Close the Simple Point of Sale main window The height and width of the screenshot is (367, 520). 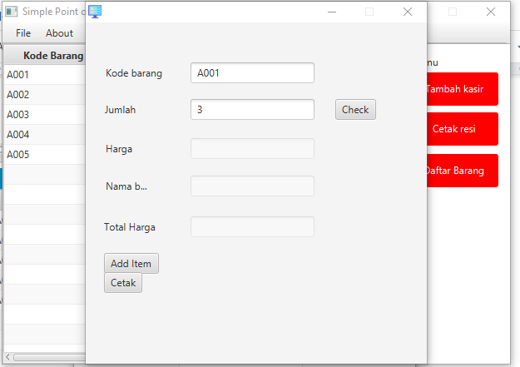click(x=491, y=12)
